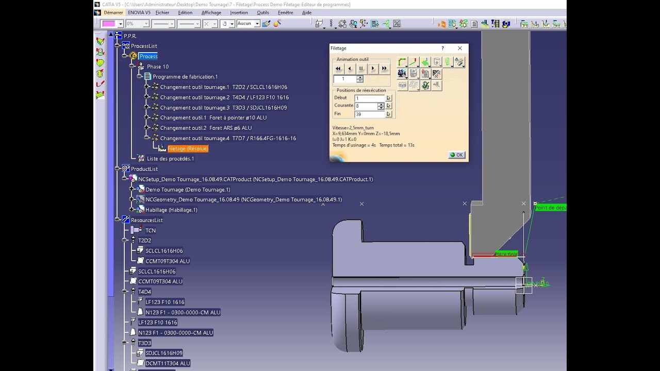The width and height of the screenshot is (660, 371).
Task: Click the tool path replay icon in Filetage
Action: pyautogui.click(x=402, y=62)
